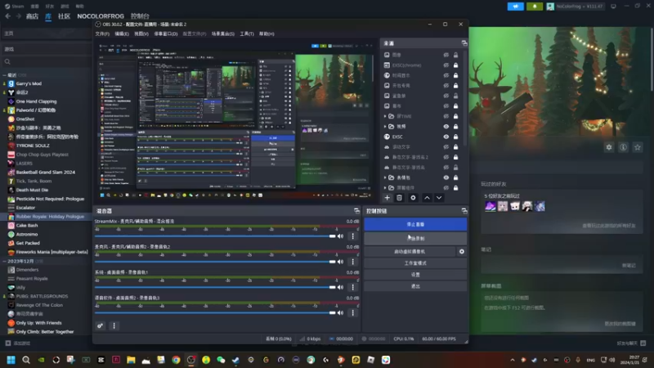Open Windows taskbar search
Viewport: 654px width, 368px height.
26,360
